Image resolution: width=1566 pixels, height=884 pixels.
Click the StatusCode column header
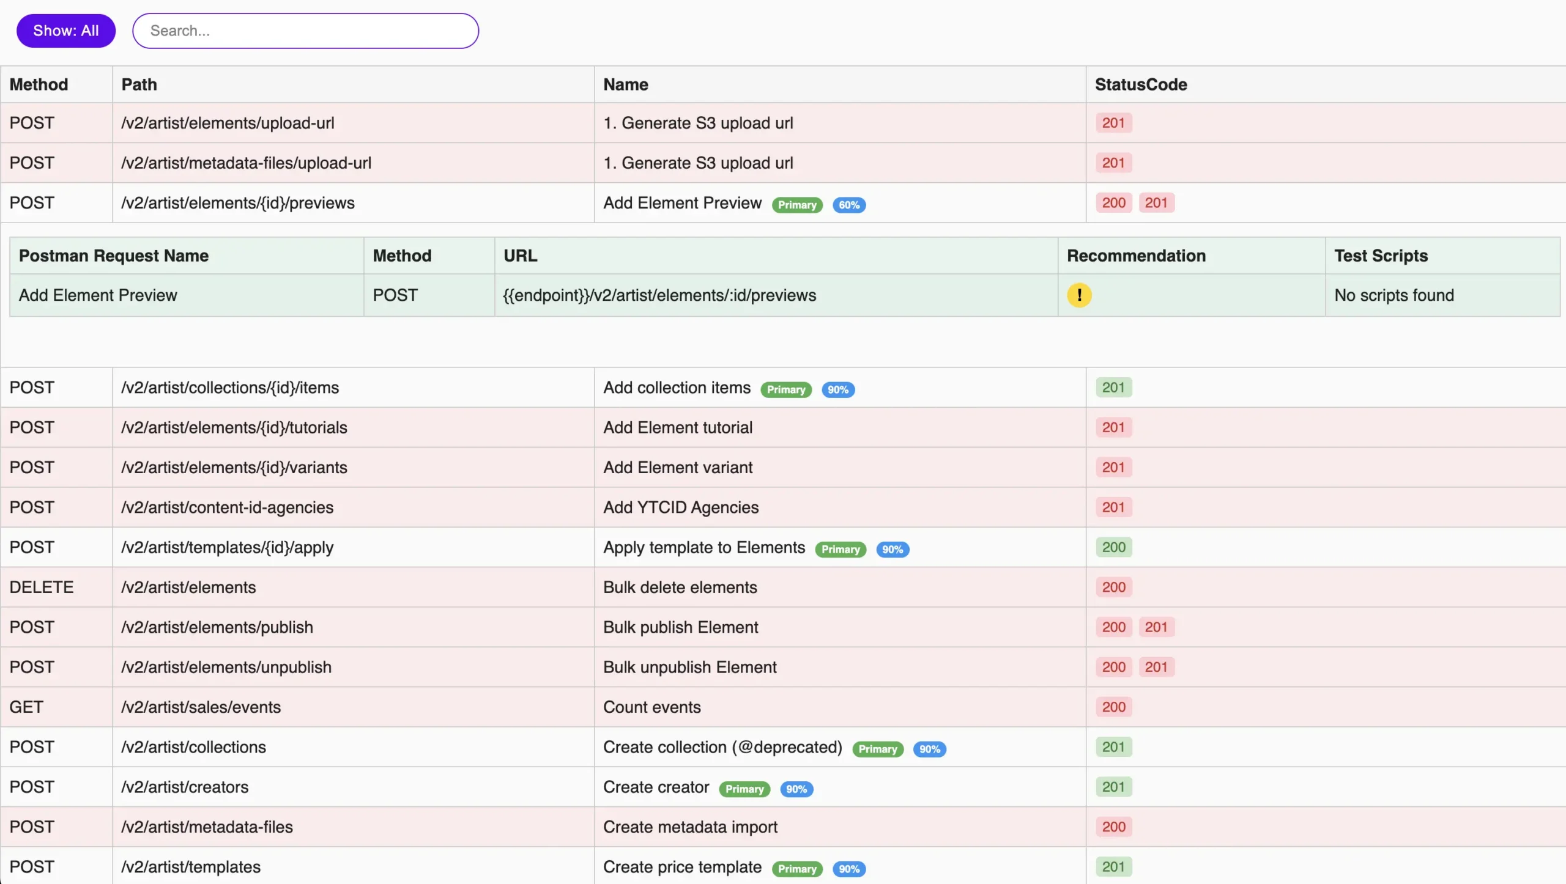(x=1140, y=84)
